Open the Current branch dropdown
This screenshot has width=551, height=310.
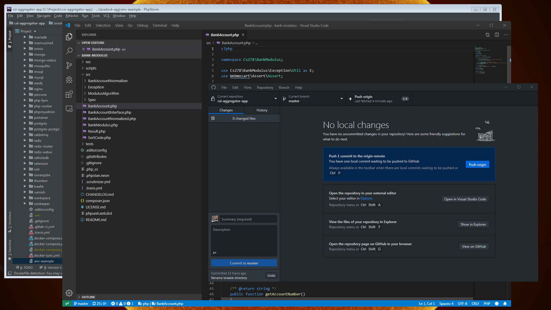pos(313,99)
